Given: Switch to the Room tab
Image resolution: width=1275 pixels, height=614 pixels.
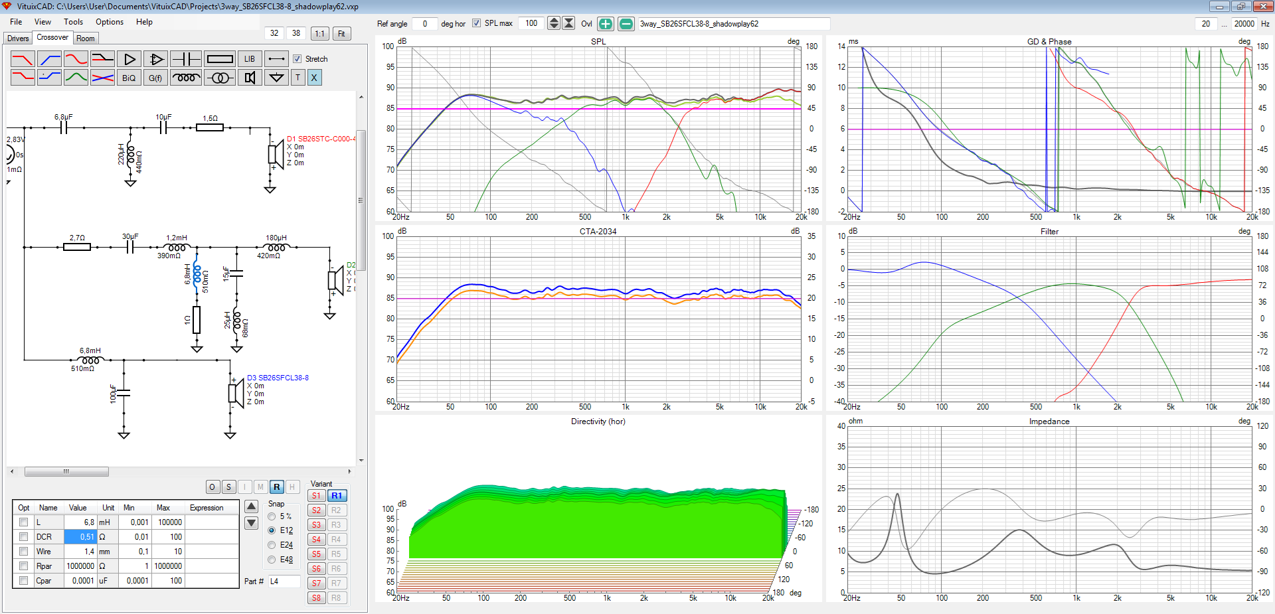Looking at the screenshot, I should [x=86, y=38].
